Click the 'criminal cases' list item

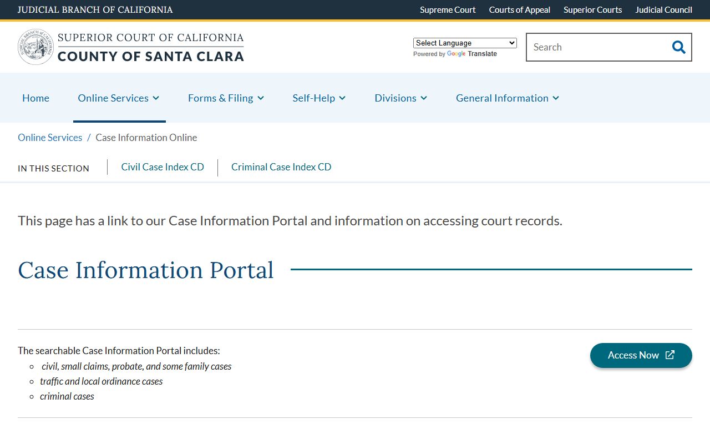click(67, 396)
